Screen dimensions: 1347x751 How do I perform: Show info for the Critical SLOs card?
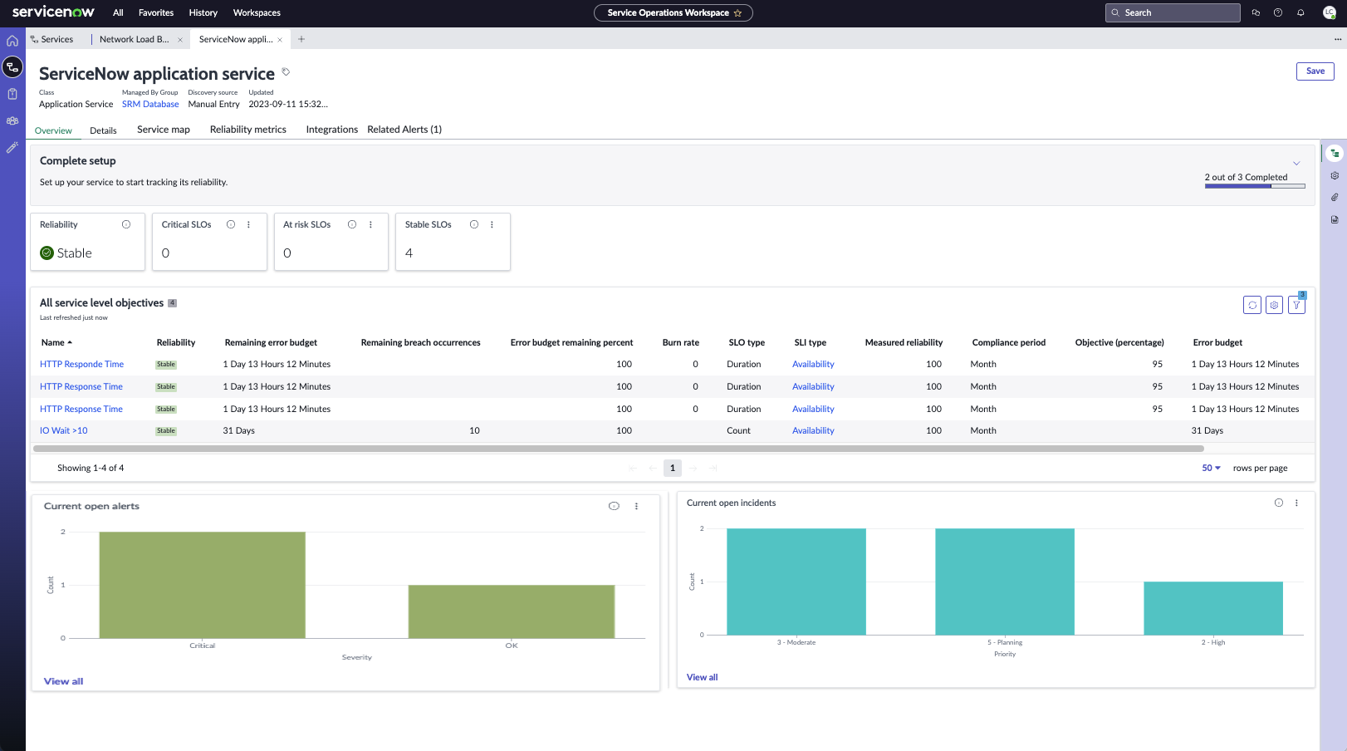tap(231, 224)
